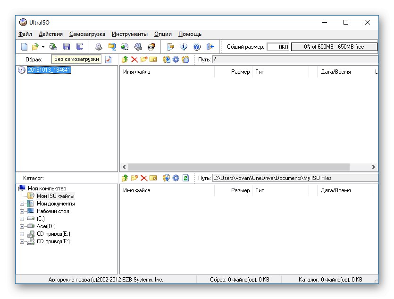Expand the Acer(D:) drive tree node
This screenshot has height=299, width=394.
[22, 226]
